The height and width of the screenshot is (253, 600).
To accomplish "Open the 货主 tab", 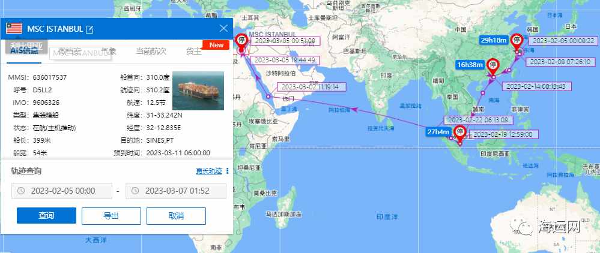I will tap(193, 51).
